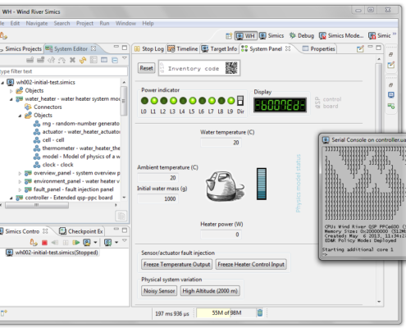Click the Delete icon in System Editor toolbar

pyautogui.click(x=72, y=60)
